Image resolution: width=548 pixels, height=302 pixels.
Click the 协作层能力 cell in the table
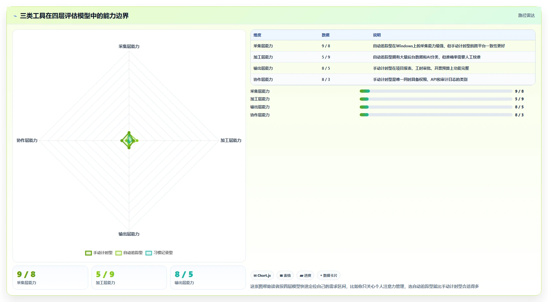263,80
